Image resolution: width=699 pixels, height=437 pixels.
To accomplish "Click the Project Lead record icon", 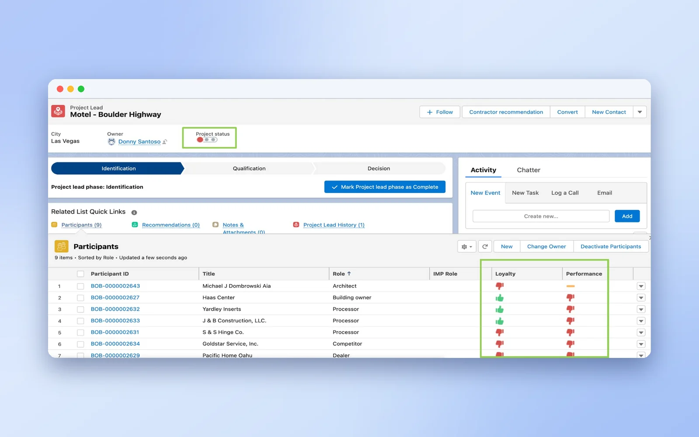I will [x=58, y=111].
